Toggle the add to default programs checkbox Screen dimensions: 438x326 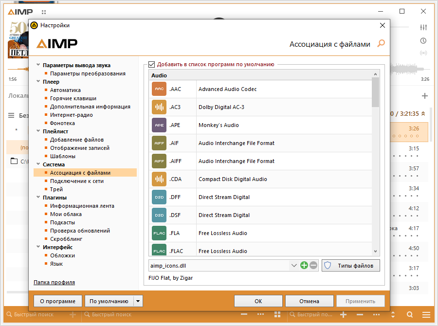pyautogui.click(x=152, y=65)
